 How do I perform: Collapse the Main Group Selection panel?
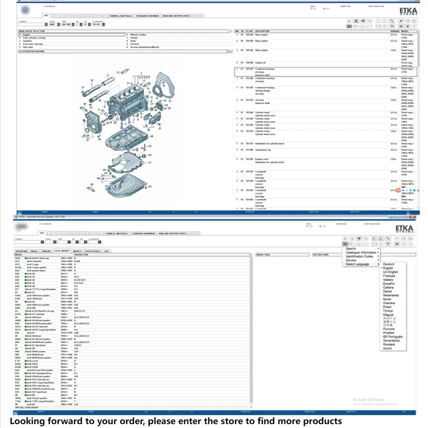[231, 31]
